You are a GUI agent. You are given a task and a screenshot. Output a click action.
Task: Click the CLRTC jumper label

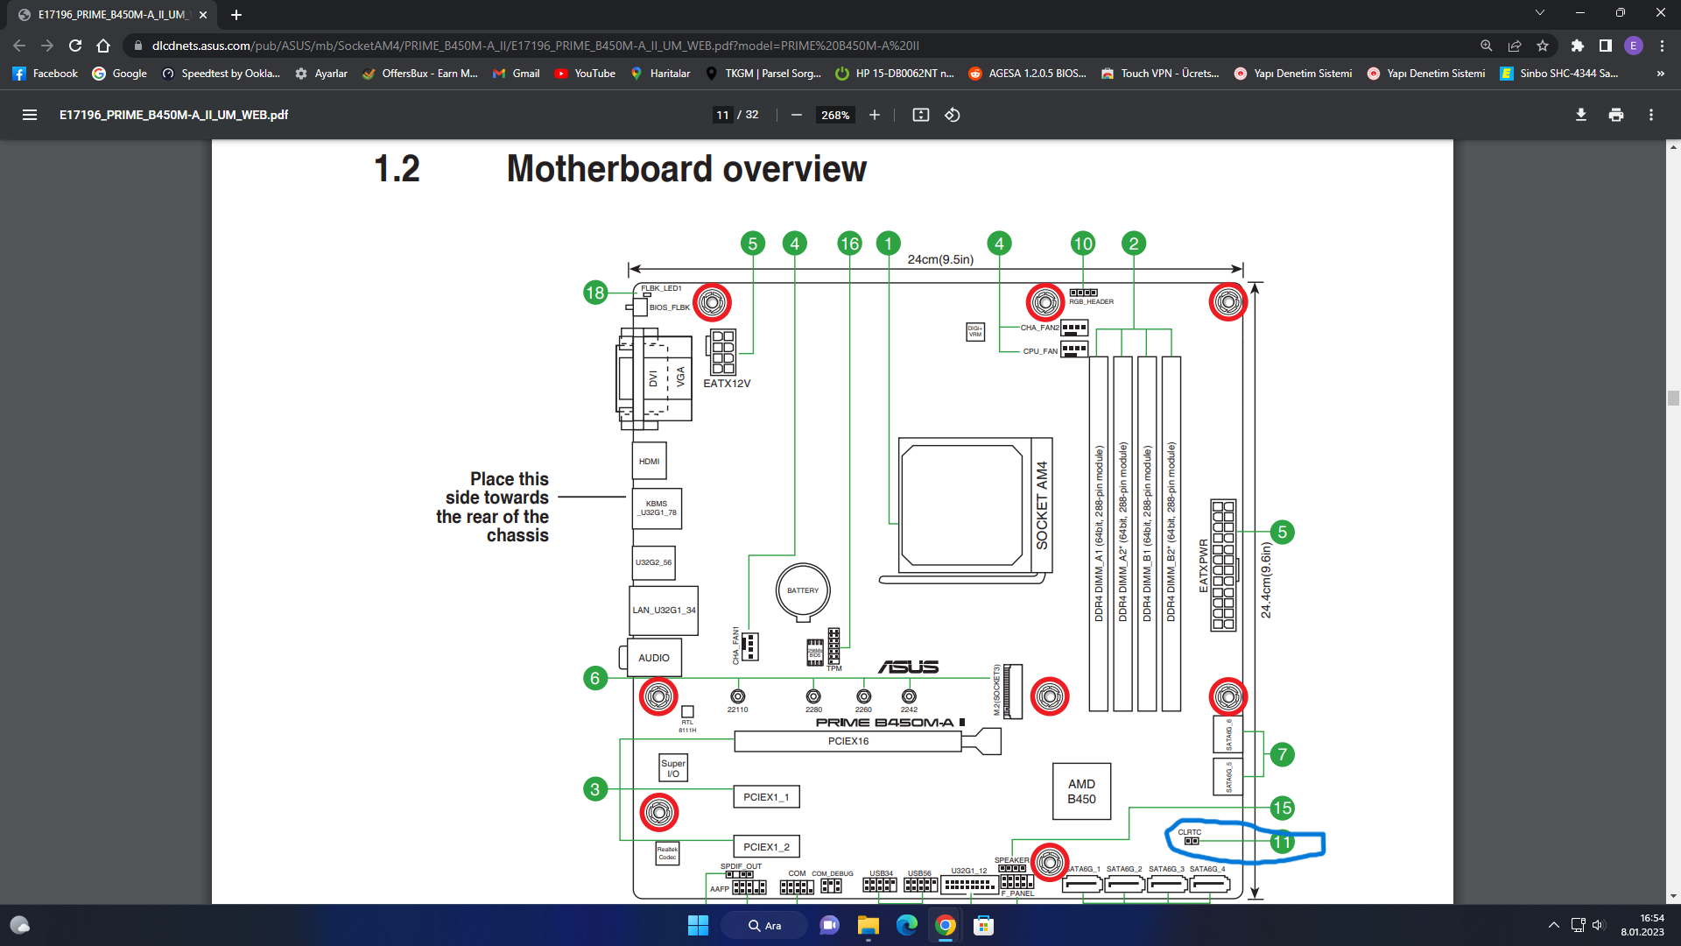click(x=1190, y=832)
